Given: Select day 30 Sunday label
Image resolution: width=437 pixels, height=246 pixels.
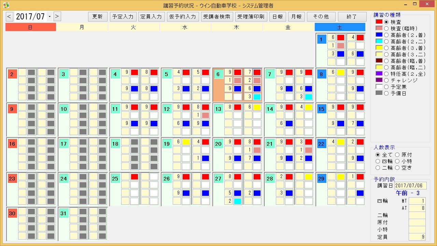Looking at the screenshot, I should 12,213.
